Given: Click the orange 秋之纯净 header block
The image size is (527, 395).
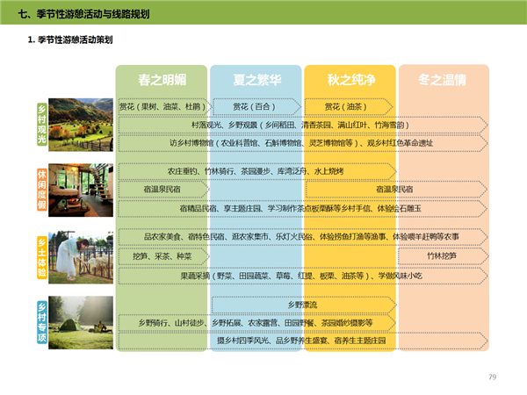Looking at the screenshot, I should 349,80.
